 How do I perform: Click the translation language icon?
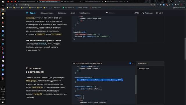(143, 13)
